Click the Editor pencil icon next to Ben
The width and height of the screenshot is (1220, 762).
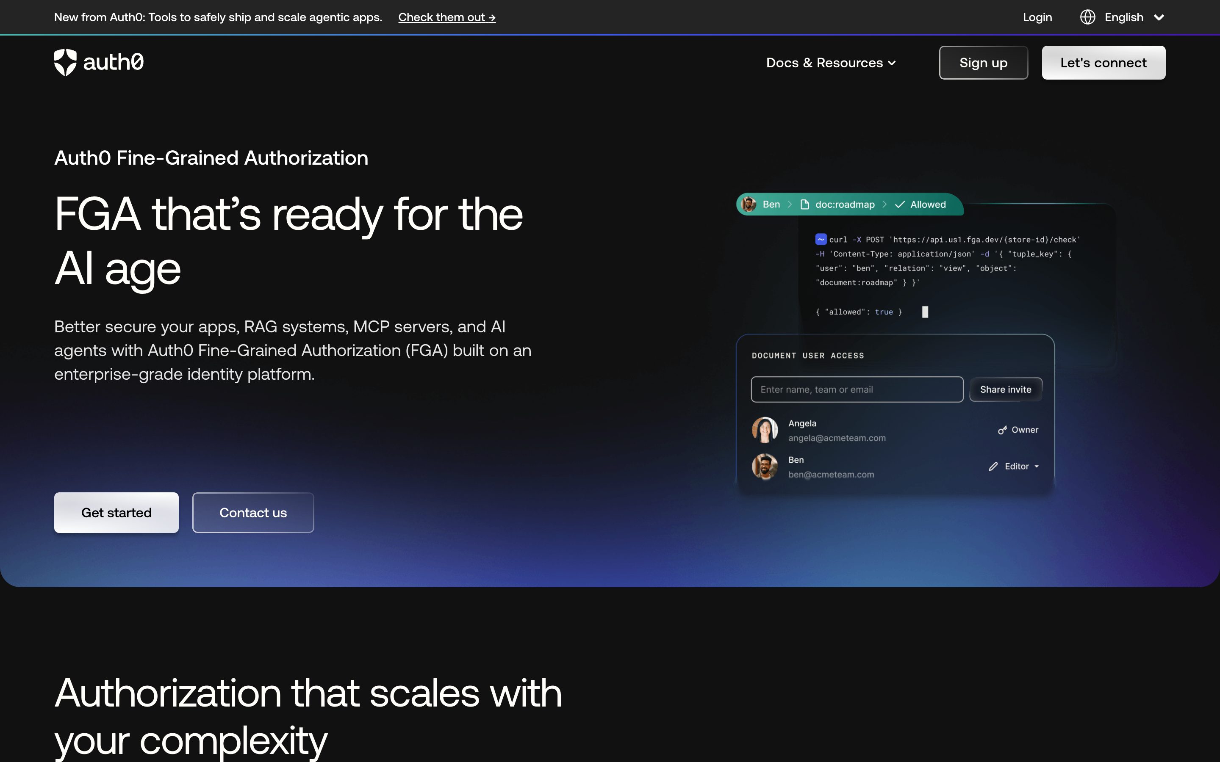pos(993,466)
